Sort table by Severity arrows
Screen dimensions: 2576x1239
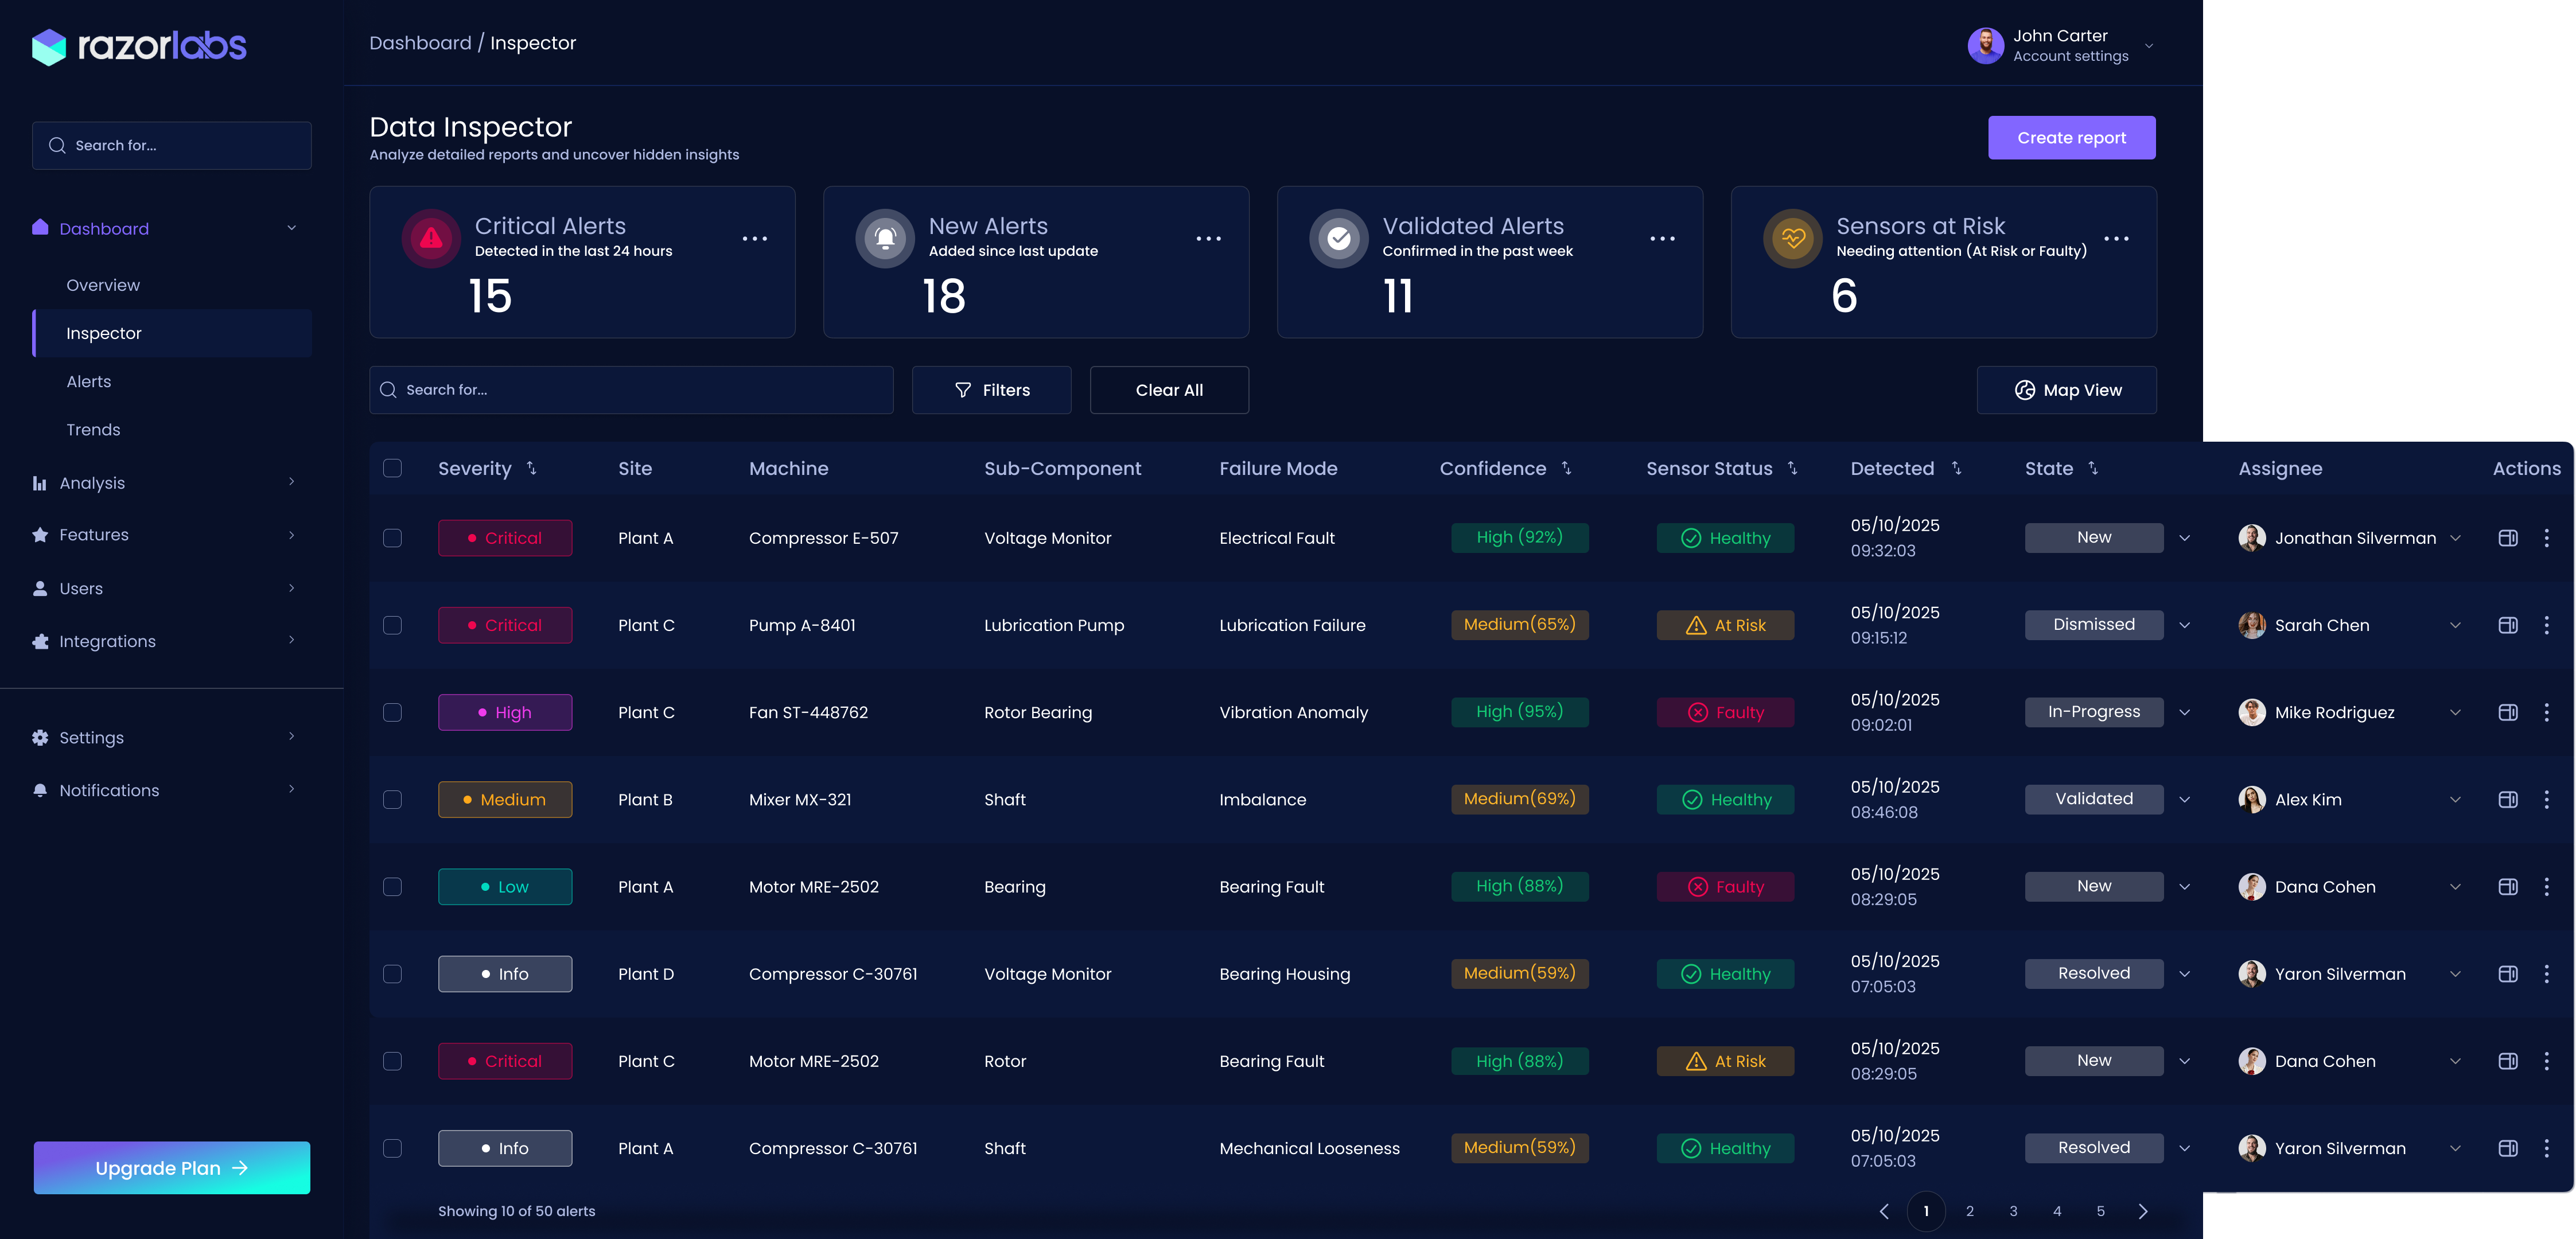tap(532, 468)
